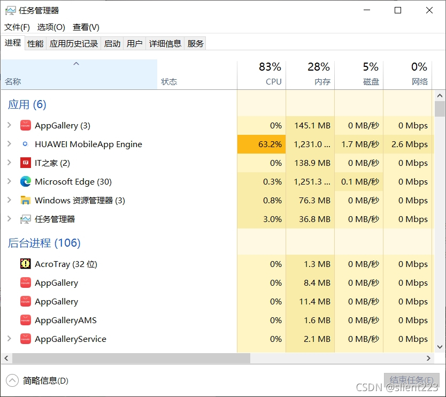Sort by the 状态 column header

pos(197,74)
